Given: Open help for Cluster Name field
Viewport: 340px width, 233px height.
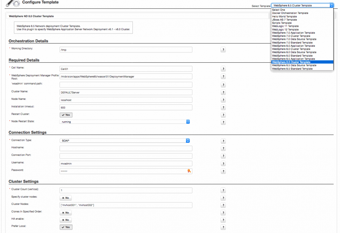Looking at the screenshot, I should pyautogui.click(x=223, y=92).
